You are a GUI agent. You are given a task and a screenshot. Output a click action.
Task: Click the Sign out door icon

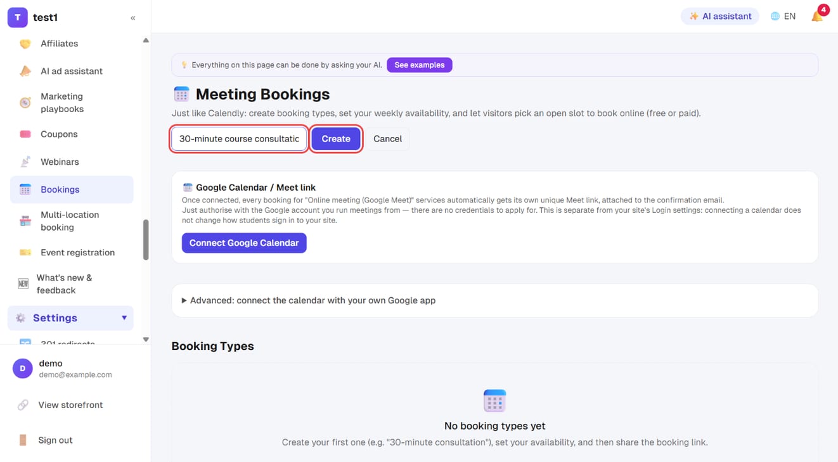pos(23,440)
